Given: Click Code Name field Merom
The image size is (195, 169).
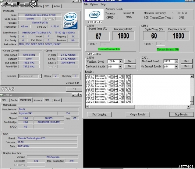Looking at the screenshot, I should pyautogui.click(x=30, y=19).
